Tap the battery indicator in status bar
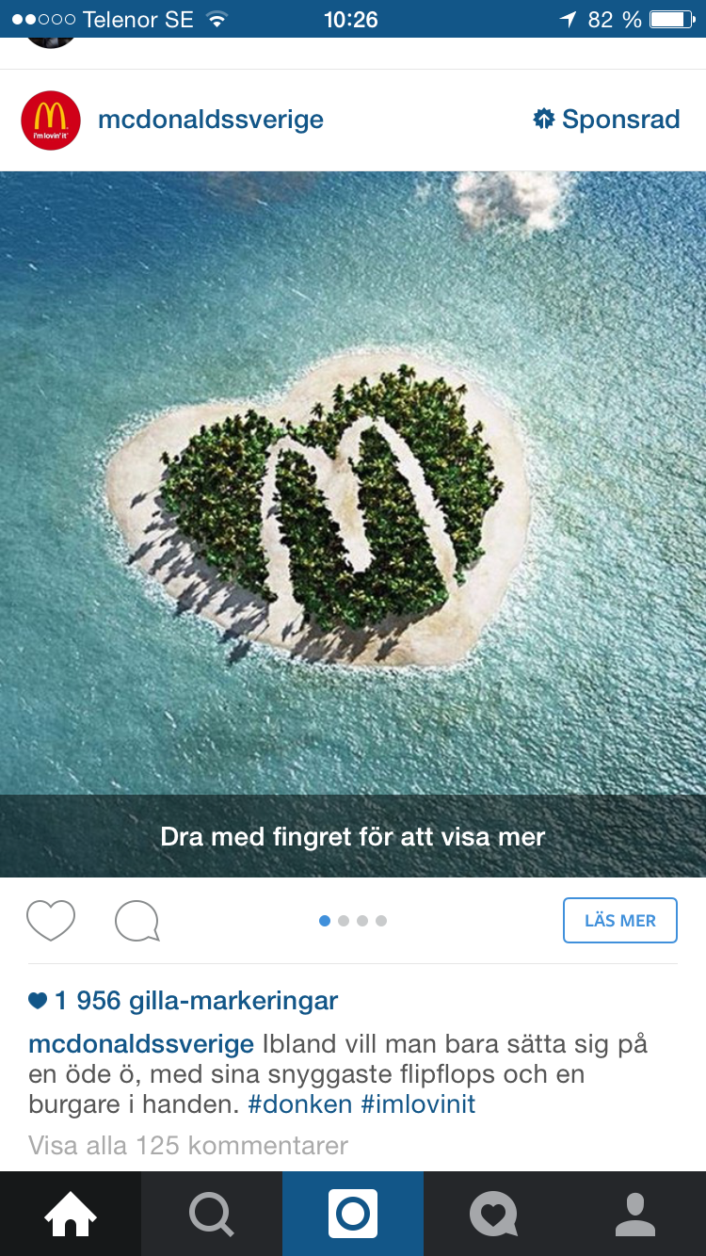 point(671,19)
